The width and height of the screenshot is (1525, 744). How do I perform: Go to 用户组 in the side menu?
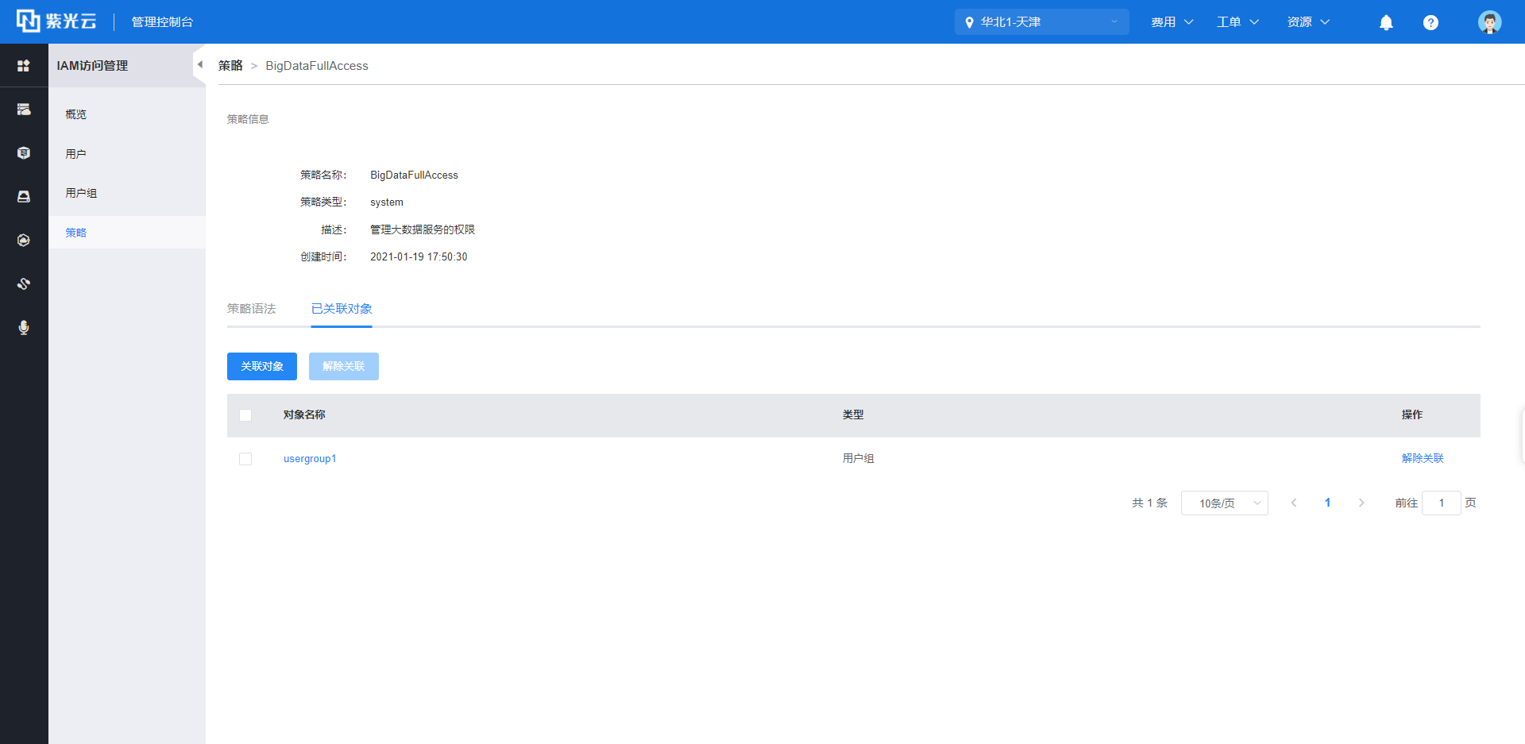pos(81,193)
